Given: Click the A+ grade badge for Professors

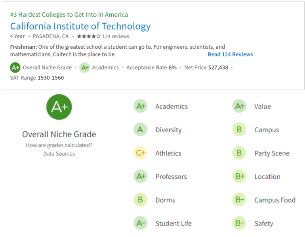Looking at the screenshot, I should [x=140, y=176].
